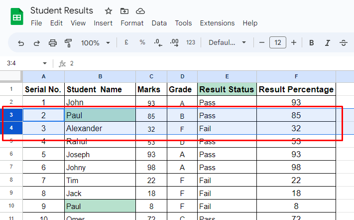
Task: Print the spreadsheet
Action: tap(53, 43)
